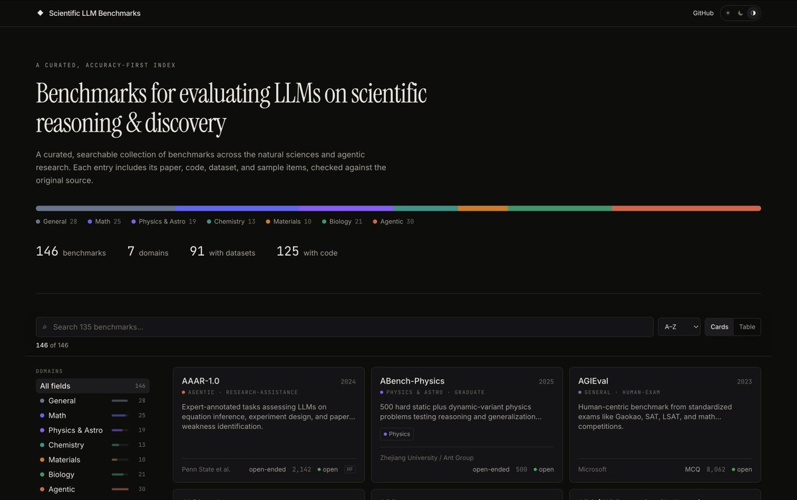Filter by General in Domains sidebar
Image resolution: width=797 pixels, height=500 pixels.
(x=92, y=400)
